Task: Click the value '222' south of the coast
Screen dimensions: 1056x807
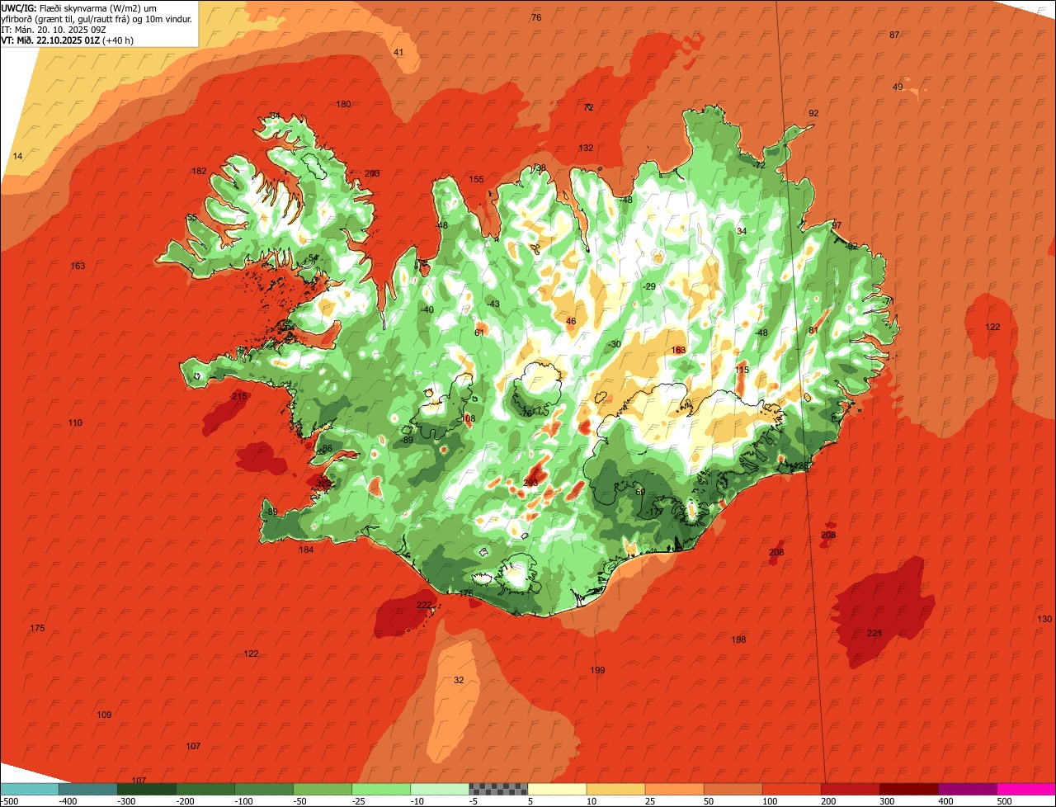Action: 424,605
